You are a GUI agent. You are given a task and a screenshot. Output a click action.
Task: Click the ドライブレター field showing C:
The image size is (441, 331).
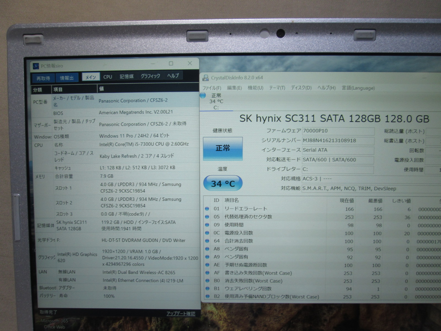click(x=338, y=169)
